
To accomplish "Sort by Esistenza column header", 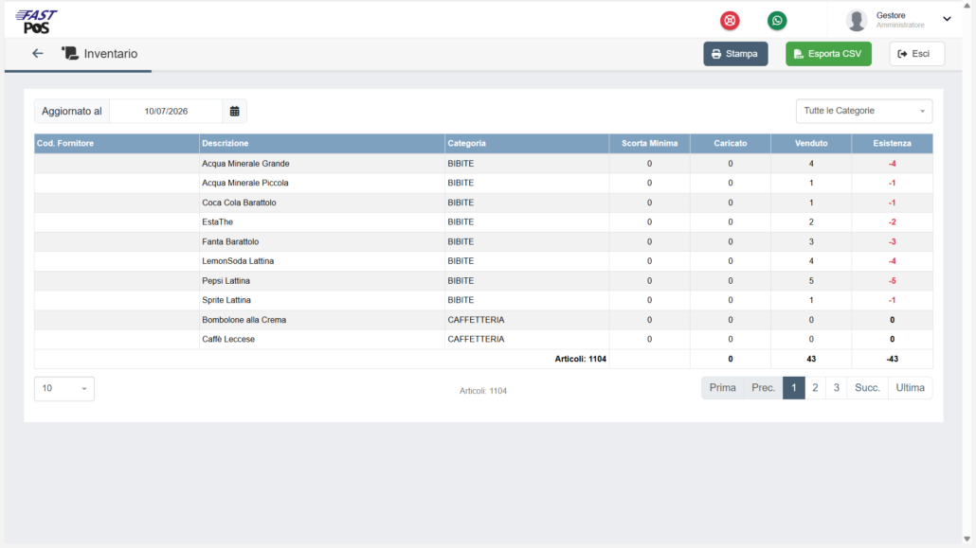I will [x=892, y=143].
